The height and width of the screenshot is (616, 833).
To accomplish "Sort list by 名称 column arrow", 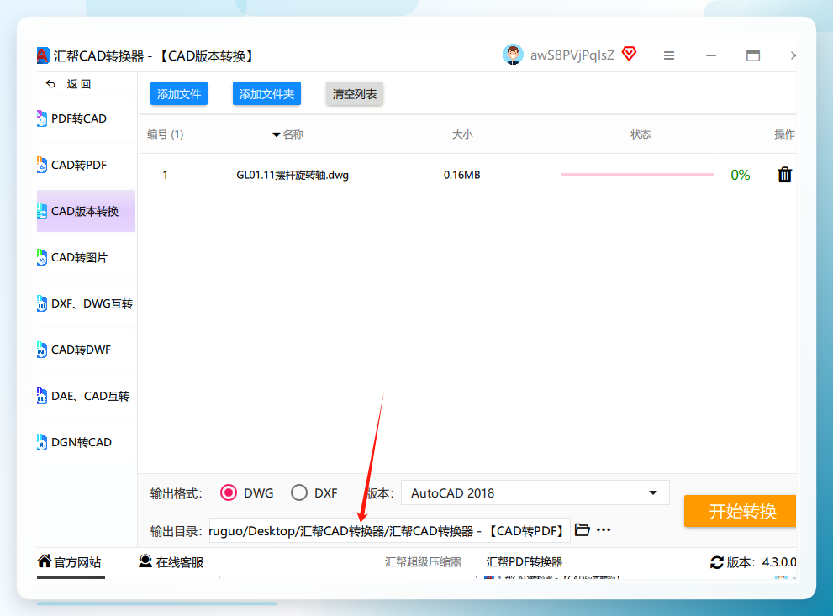I will pos(277,135).
